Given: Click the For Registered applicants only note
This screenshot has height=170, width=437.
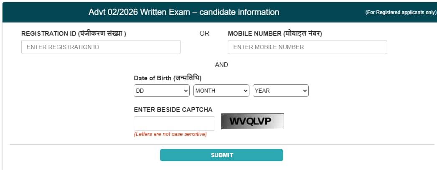Looking at the screenshot, I should tap(401, 12).
